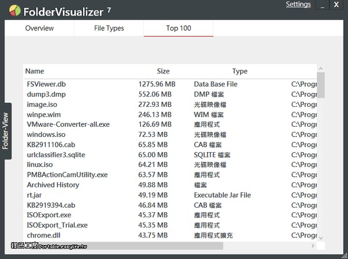348x259 pixels.
Task: Select the chrome.dll file row
Action: (171, 235)
